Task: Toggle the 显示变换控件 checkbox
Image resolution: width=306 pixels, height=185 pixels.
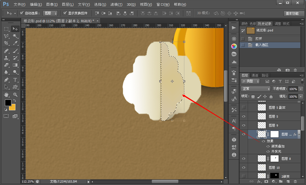Action: click(x=65, y=13)
